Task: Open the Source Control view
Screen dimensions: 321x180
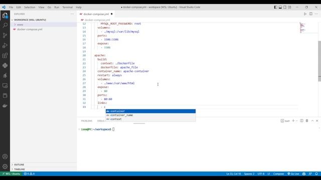Action: (5, 35)
